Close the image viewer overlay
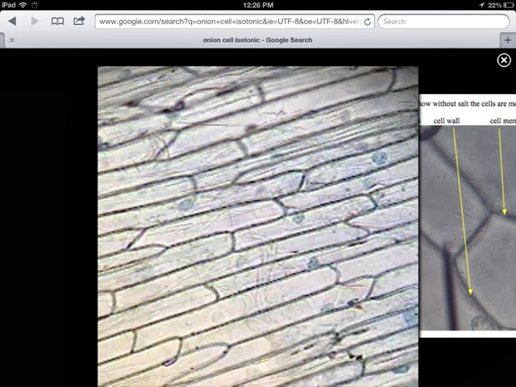Image resolution: width=516 pixels, height=387 pixels. 504,60
